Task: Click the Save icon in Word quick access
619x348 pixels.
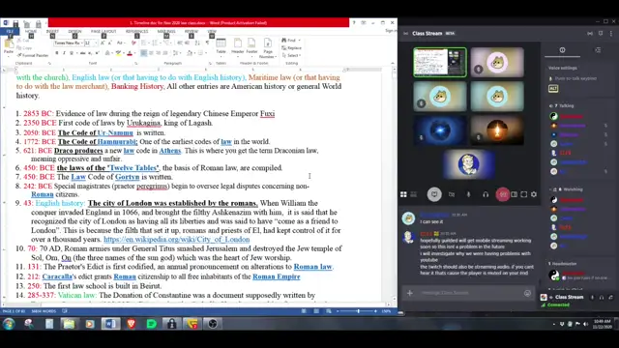Action: [15, 23]
